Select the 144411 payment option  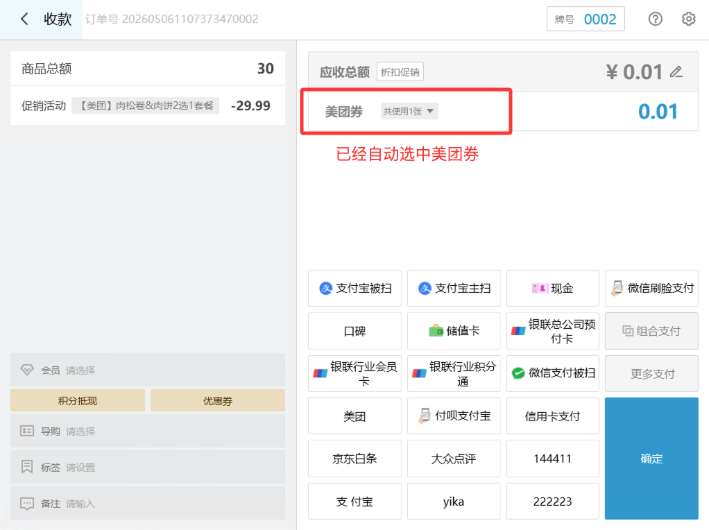coord(552,459)
